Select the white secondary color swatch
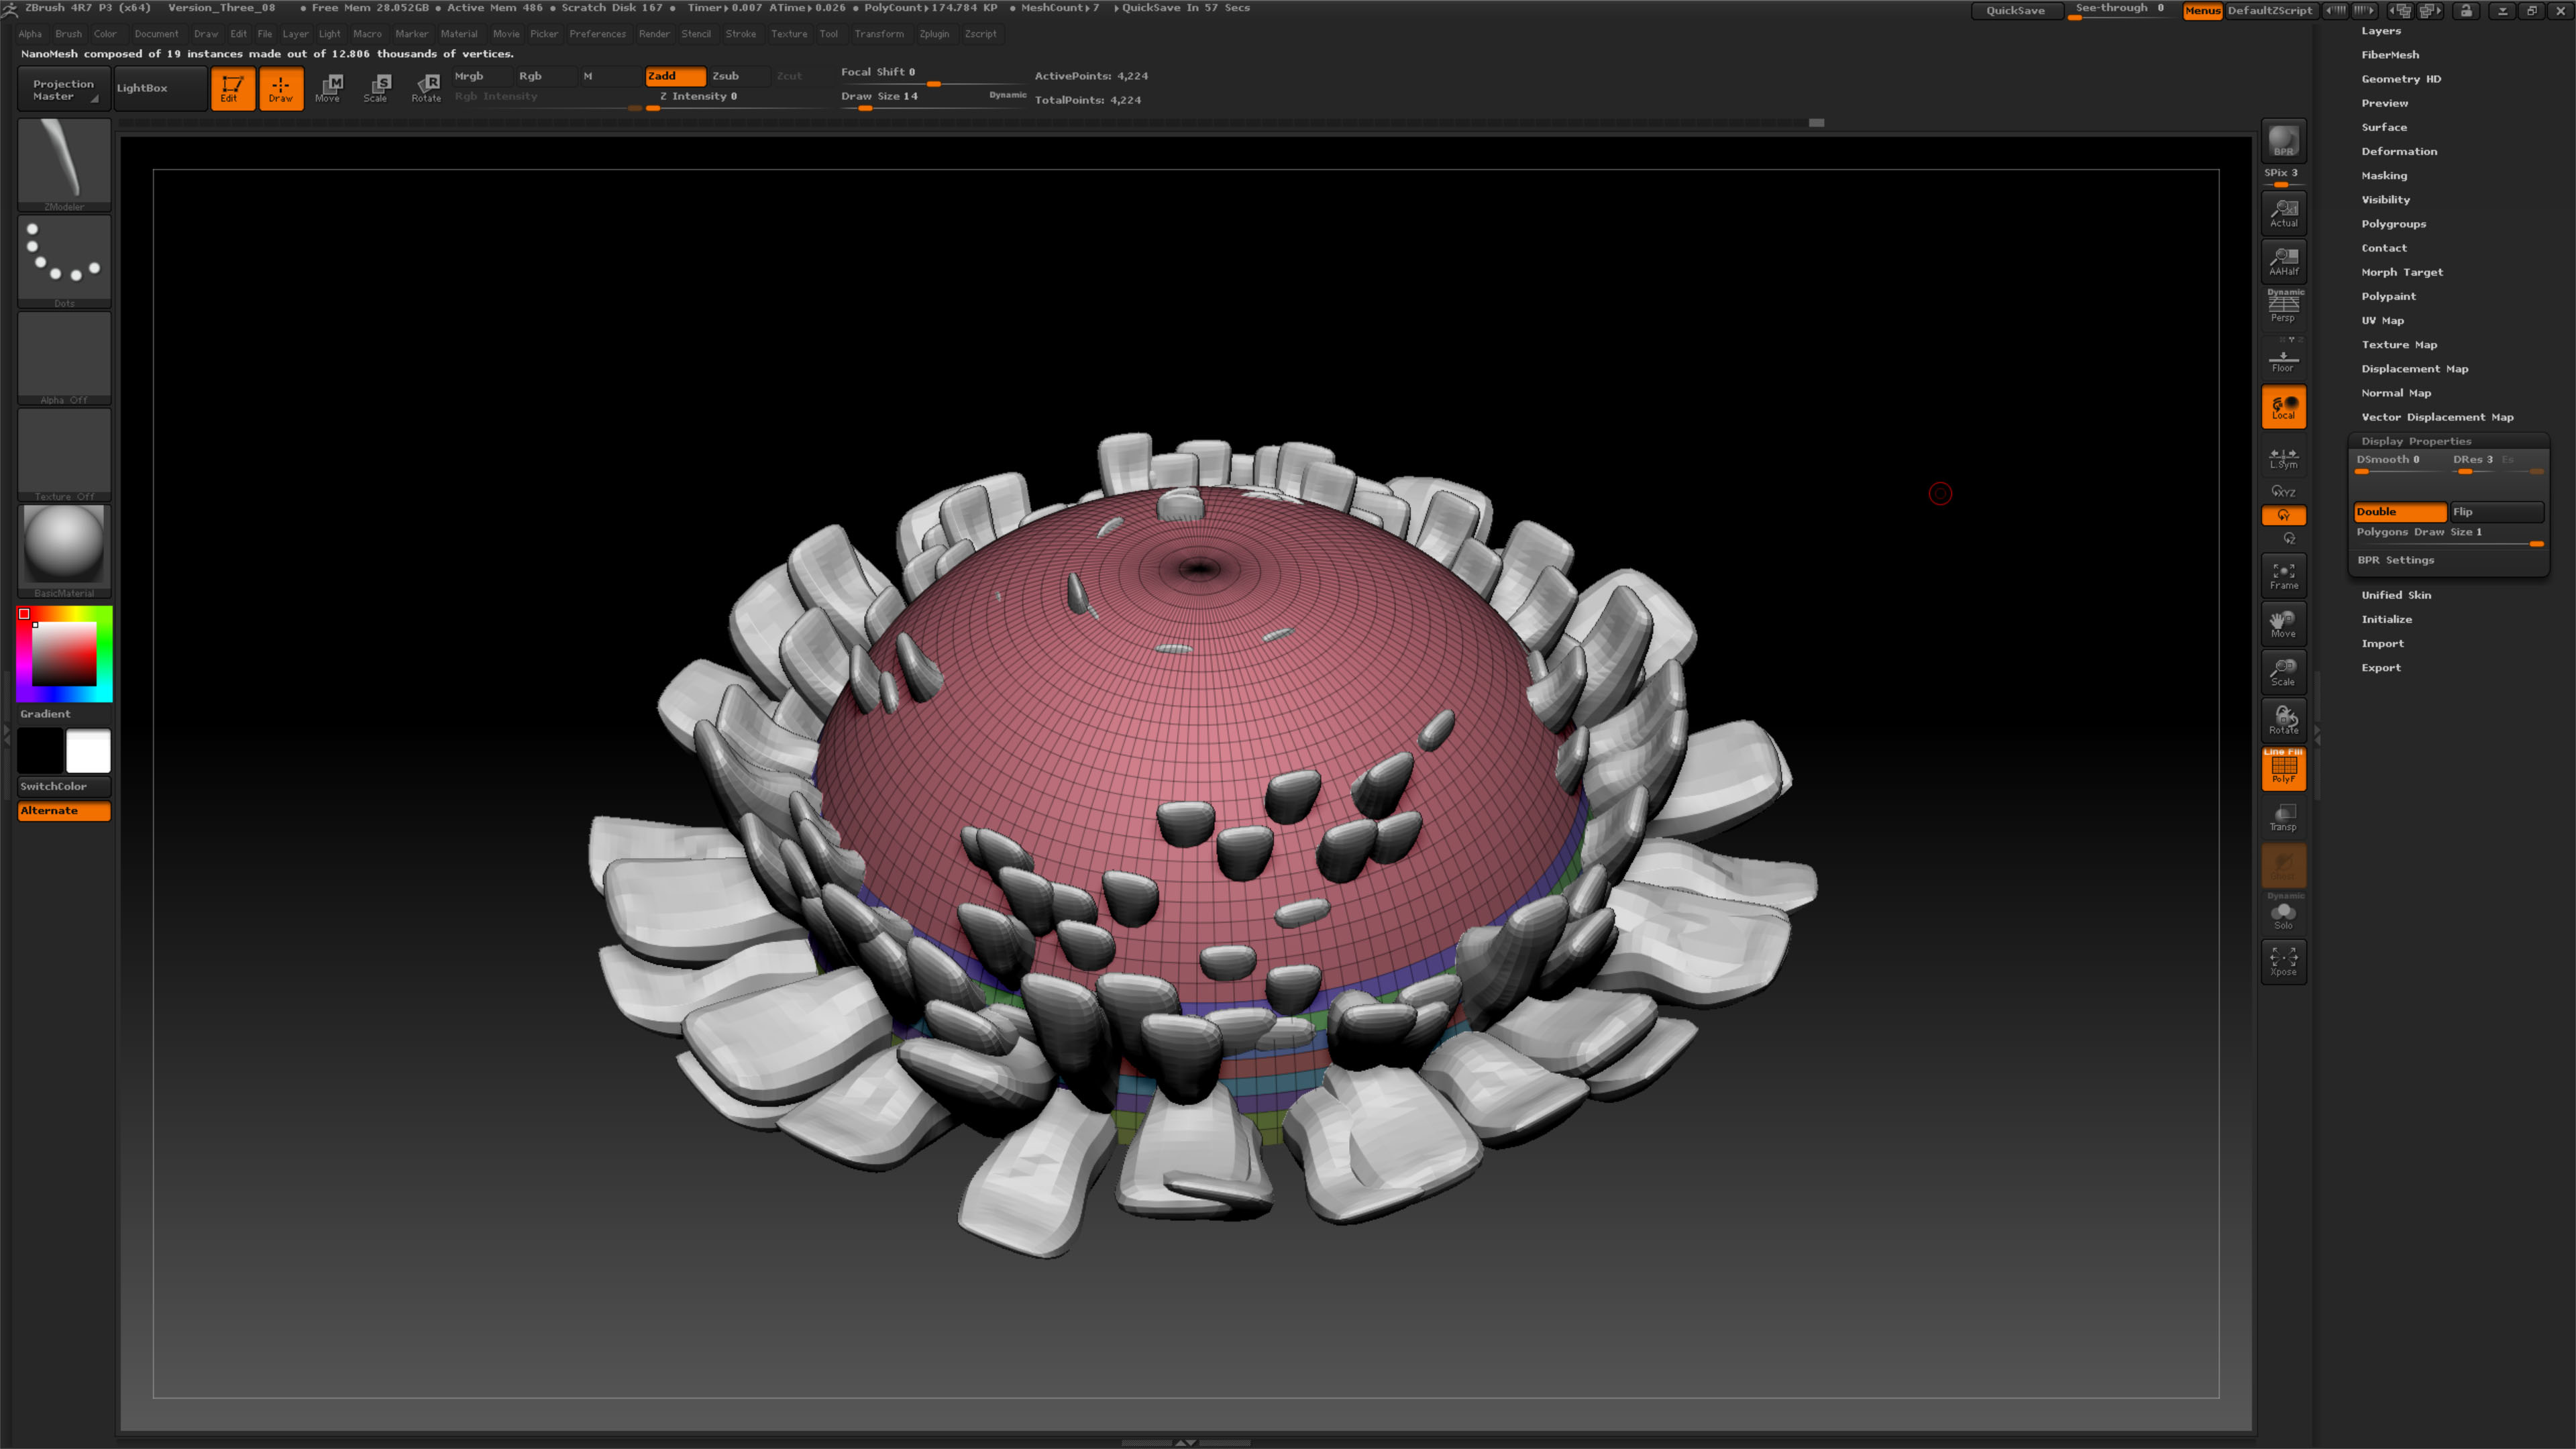Image resolution: width=2576 pixels, height=1449 pixels. point(88,751)
